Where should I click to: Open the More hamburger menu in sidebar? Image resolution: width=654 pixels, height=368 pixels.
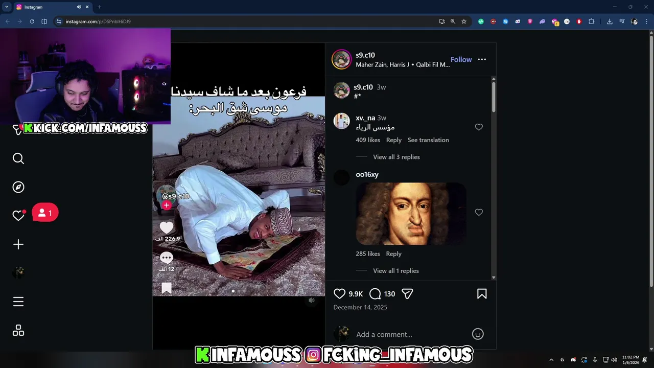[18, 302]
